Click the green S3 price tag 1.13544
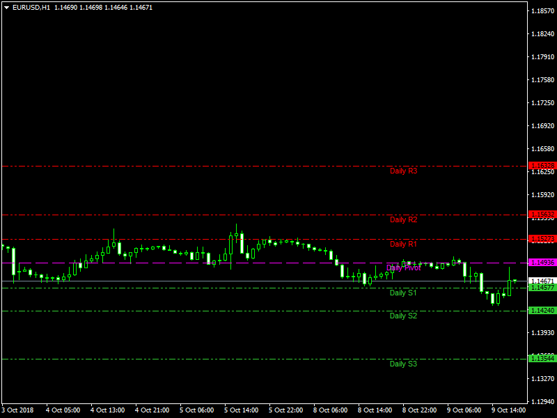This screenshot has width=557, height=418. 542,359
